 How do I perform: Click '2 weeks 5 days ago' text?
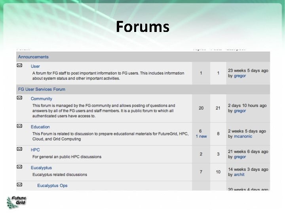[x=247, y=131]
